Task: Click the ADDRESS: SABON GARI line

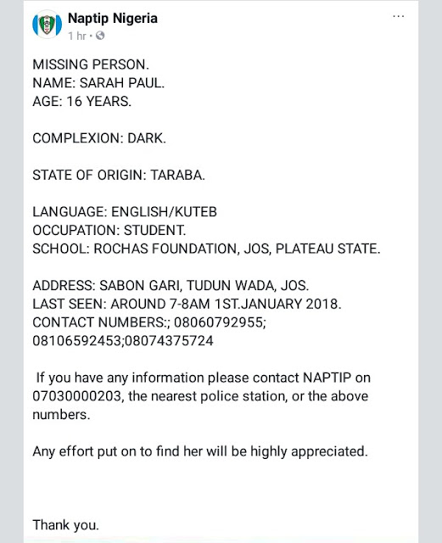Action: pos(171,285)
